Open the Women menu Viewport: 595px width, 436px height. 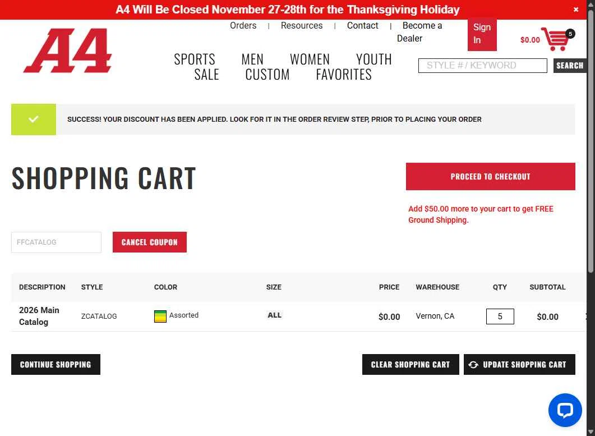(x=310, y=59)
